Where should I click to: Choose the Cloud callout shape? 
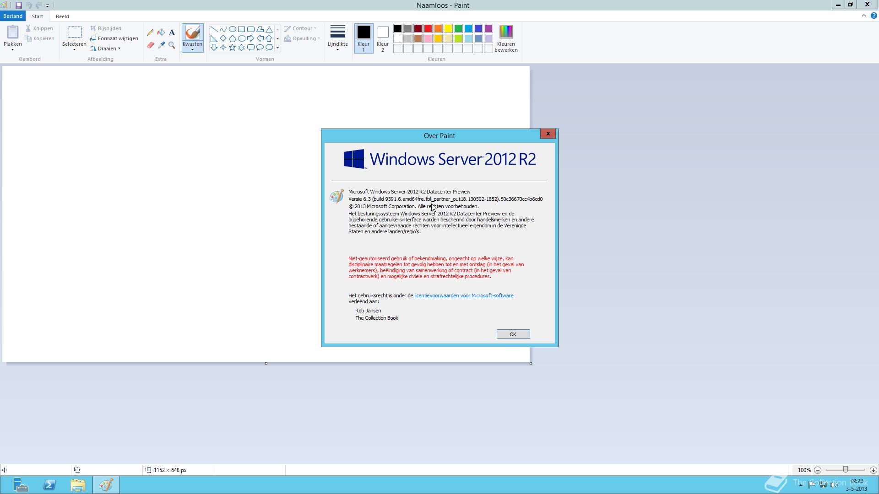tap(269, 48)
